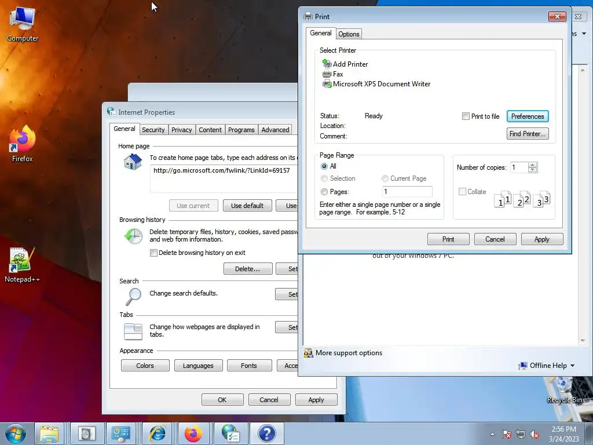The image size is (593, 445).
Task: Click the Action Center flag tray icon
Action: click(507, 434)
